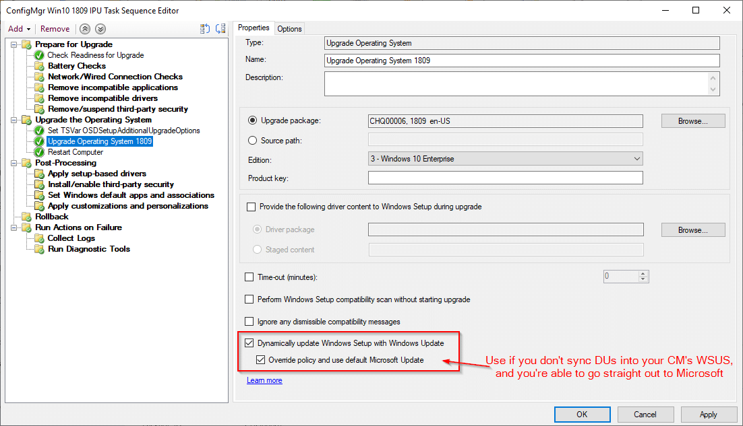Click the Name input field
Viewport: 743px width, 426px height.
[522, 61]
